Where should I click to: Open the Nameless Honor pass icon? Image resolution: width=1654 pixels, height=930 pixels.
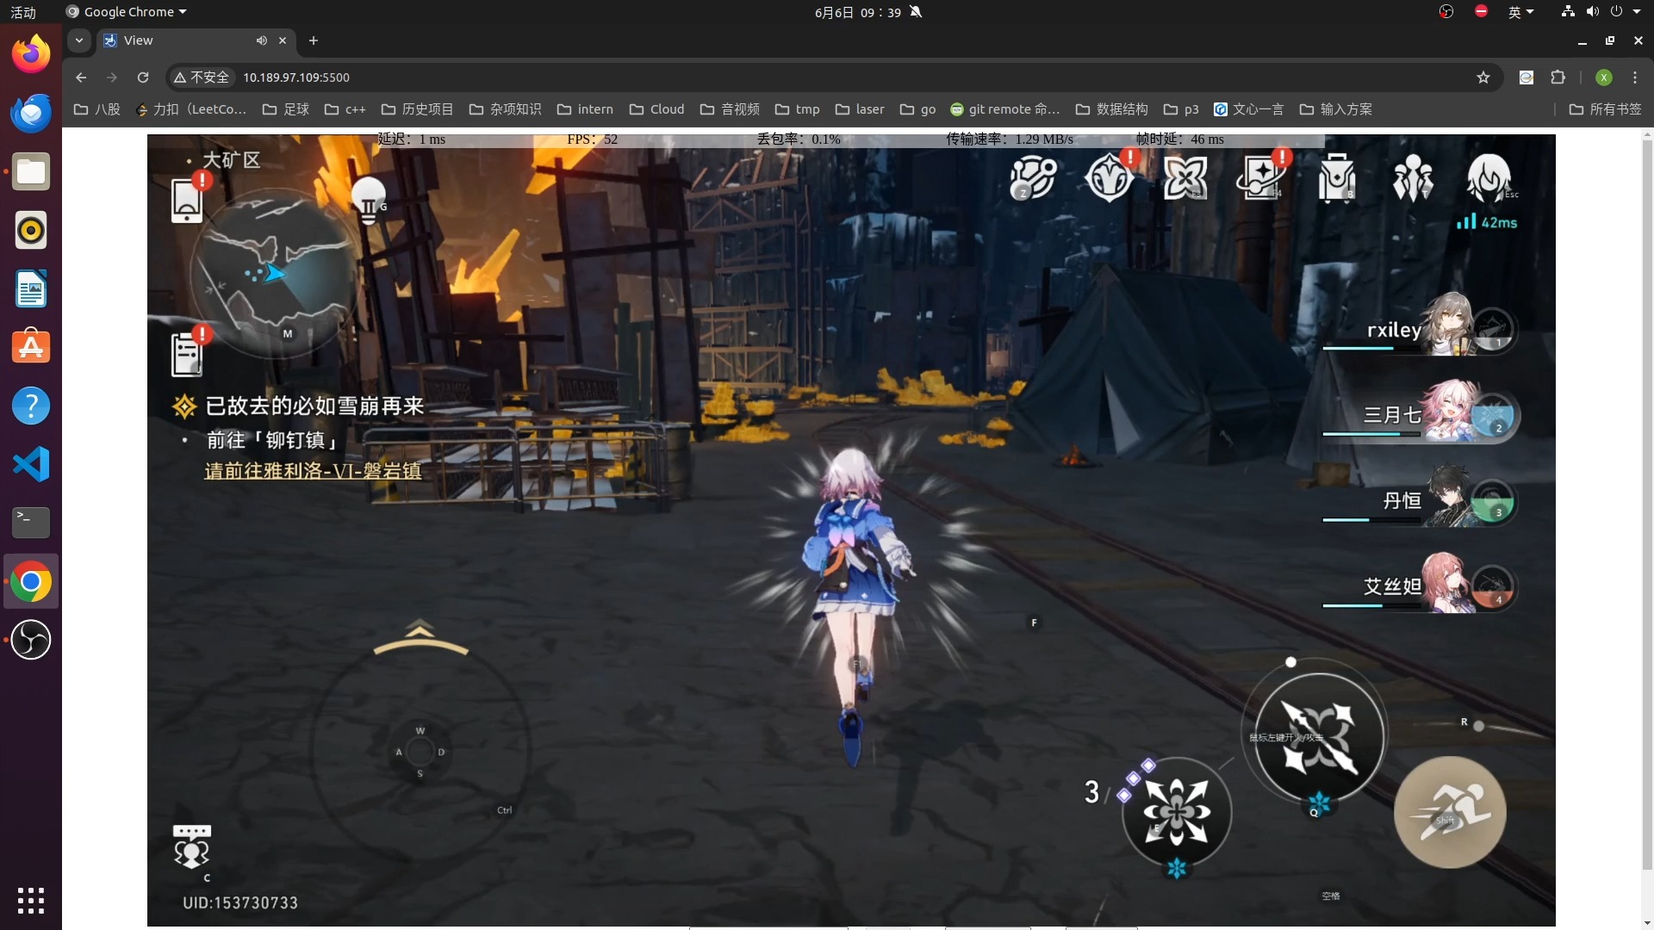[x=1032, y=178]
